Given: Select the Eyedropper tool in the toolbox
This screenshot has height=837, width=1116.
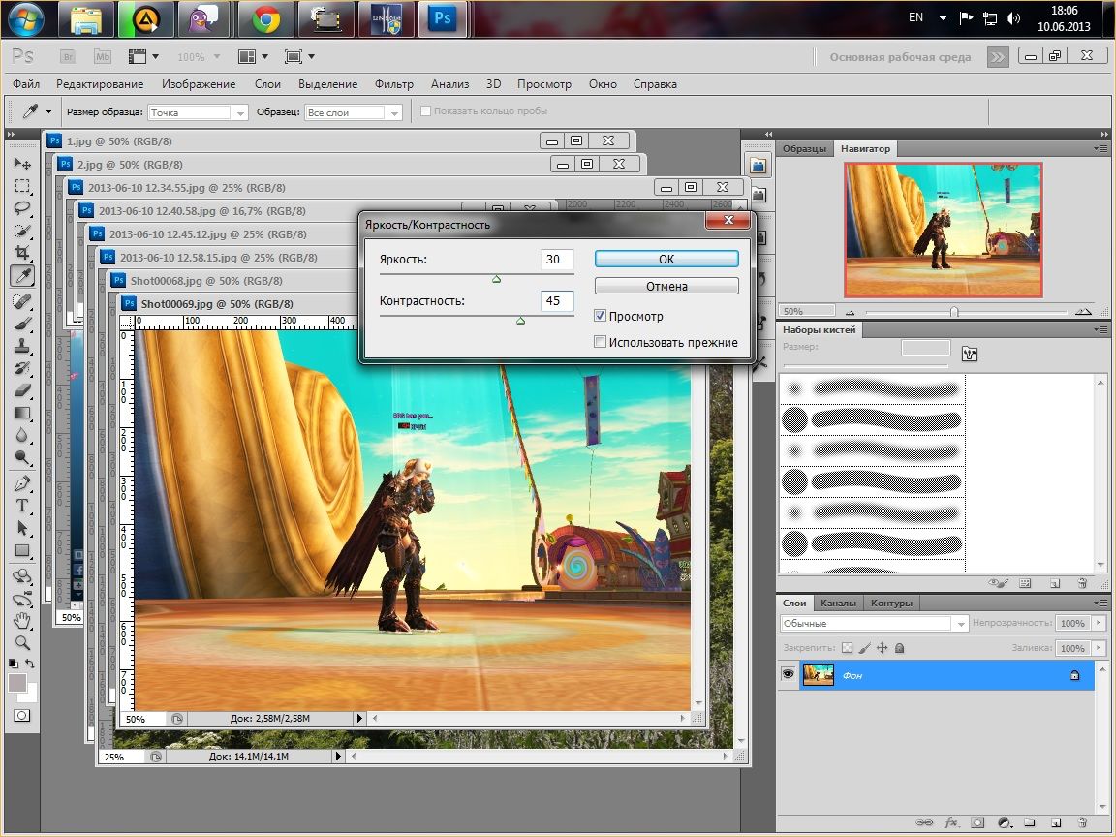Looking at the screenshot, I should point(22,275).
